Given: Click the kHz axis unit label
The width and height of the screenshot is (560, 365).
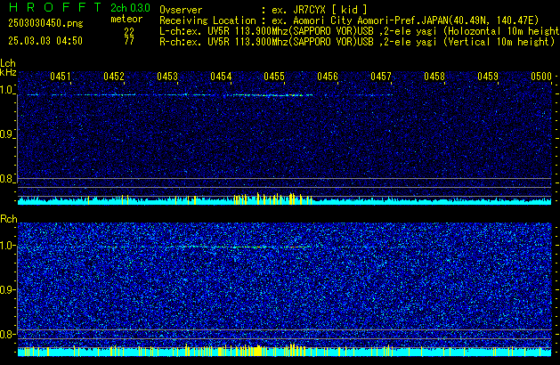Looking at the screenshot, I should (8, 72).
